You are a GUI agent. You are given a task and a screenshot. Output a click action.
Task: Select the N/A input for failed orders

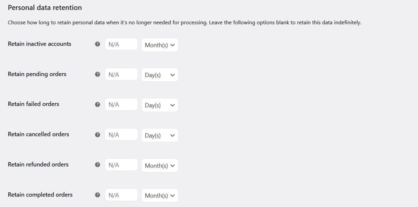(x=121, y=104)
